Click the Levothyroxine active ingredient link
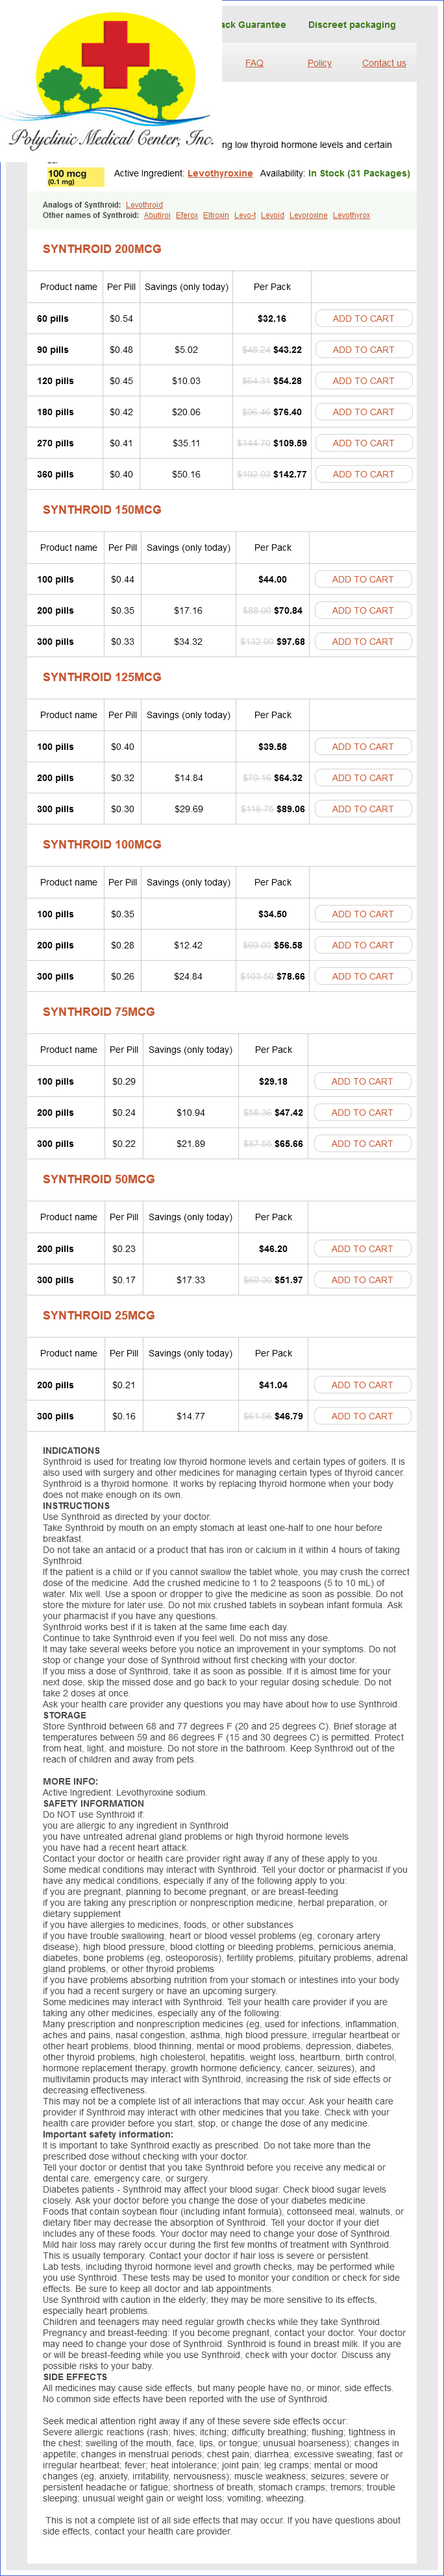The width and height of the screenshot is (444, 2576). pos(220,173)
